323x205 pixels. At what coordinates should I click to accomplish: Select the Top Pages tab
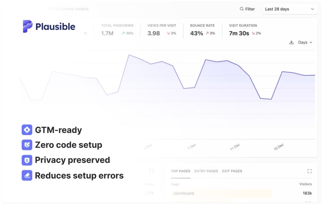click(180, 171)
